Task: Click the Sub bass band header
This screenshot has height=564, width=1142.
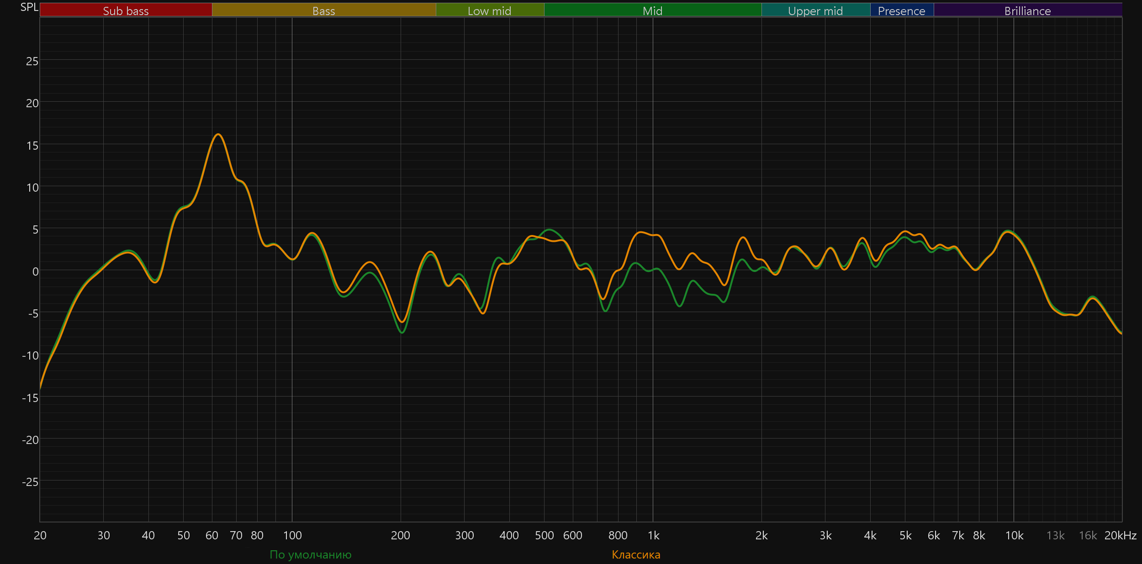Action: tap(126, 10)
